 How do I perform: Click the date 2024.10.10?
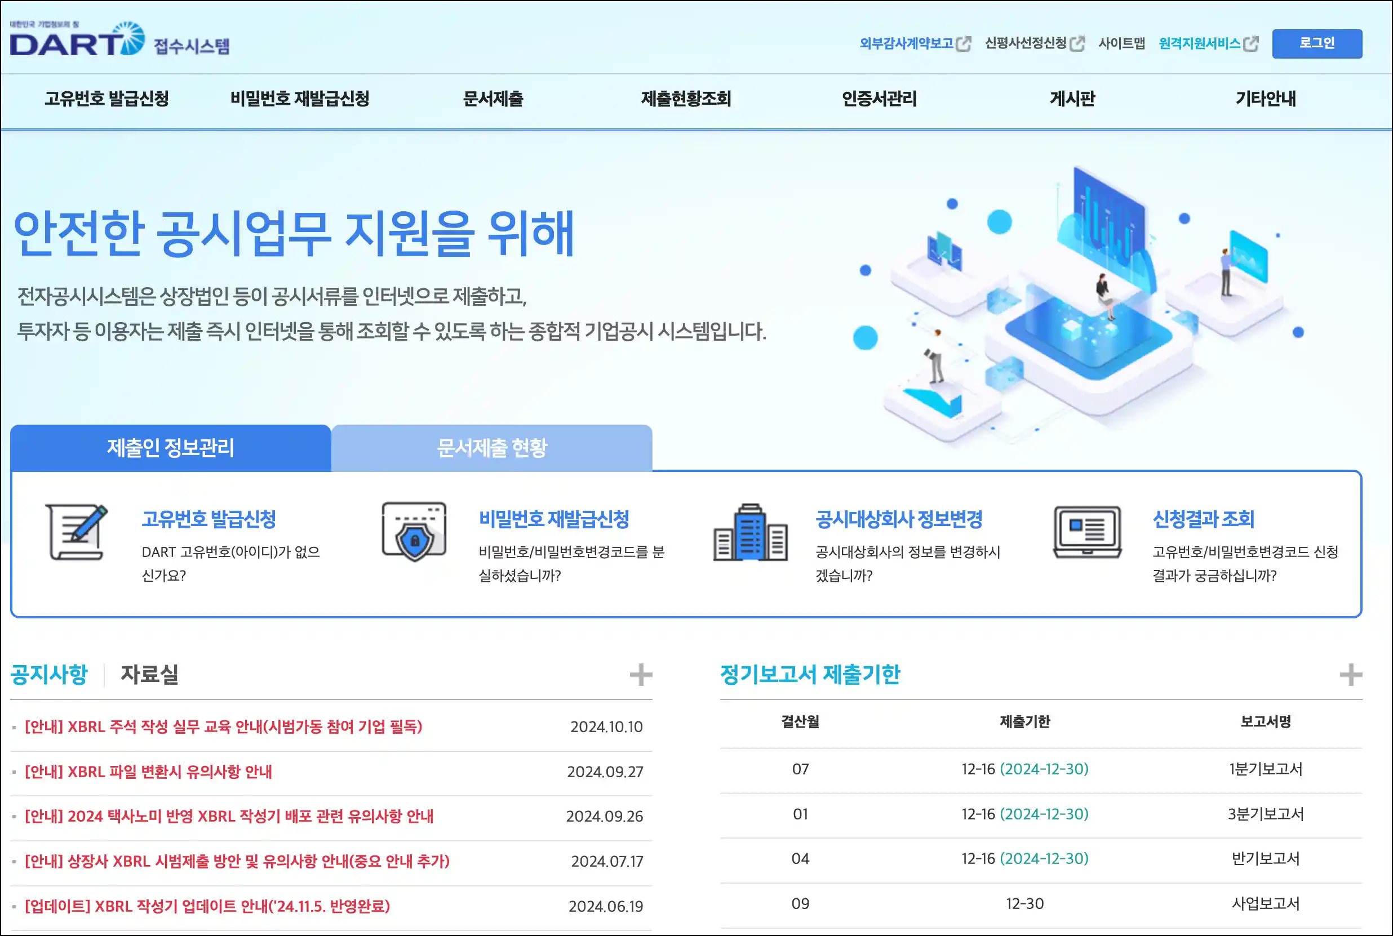coord(606,726)
